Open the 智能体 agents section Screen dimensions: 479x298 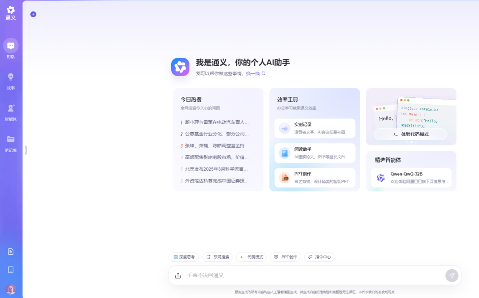click(x=11, y=113)
